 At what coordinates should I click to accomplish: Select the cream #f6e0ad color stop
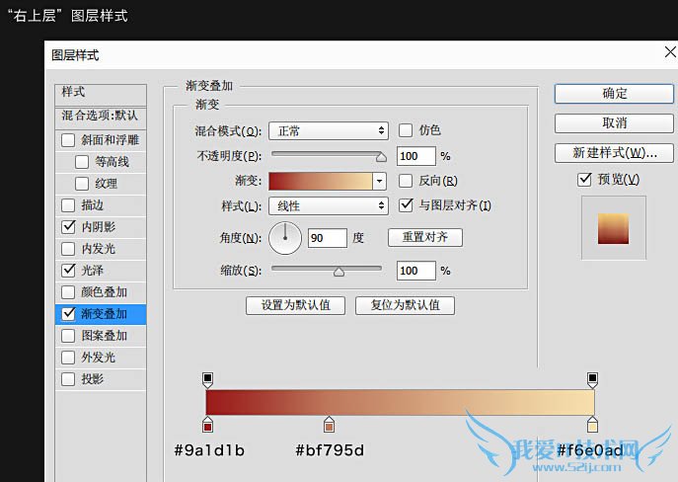592,426
